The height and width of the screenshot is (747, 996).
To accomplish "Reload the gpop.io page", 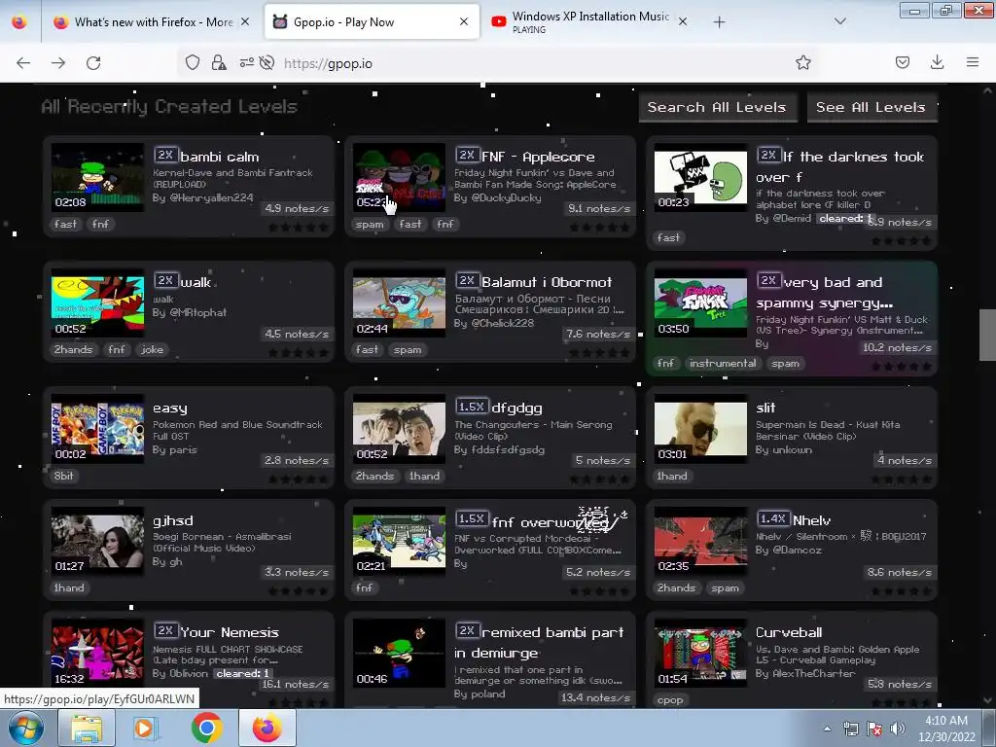I will [x=93, y=63].
